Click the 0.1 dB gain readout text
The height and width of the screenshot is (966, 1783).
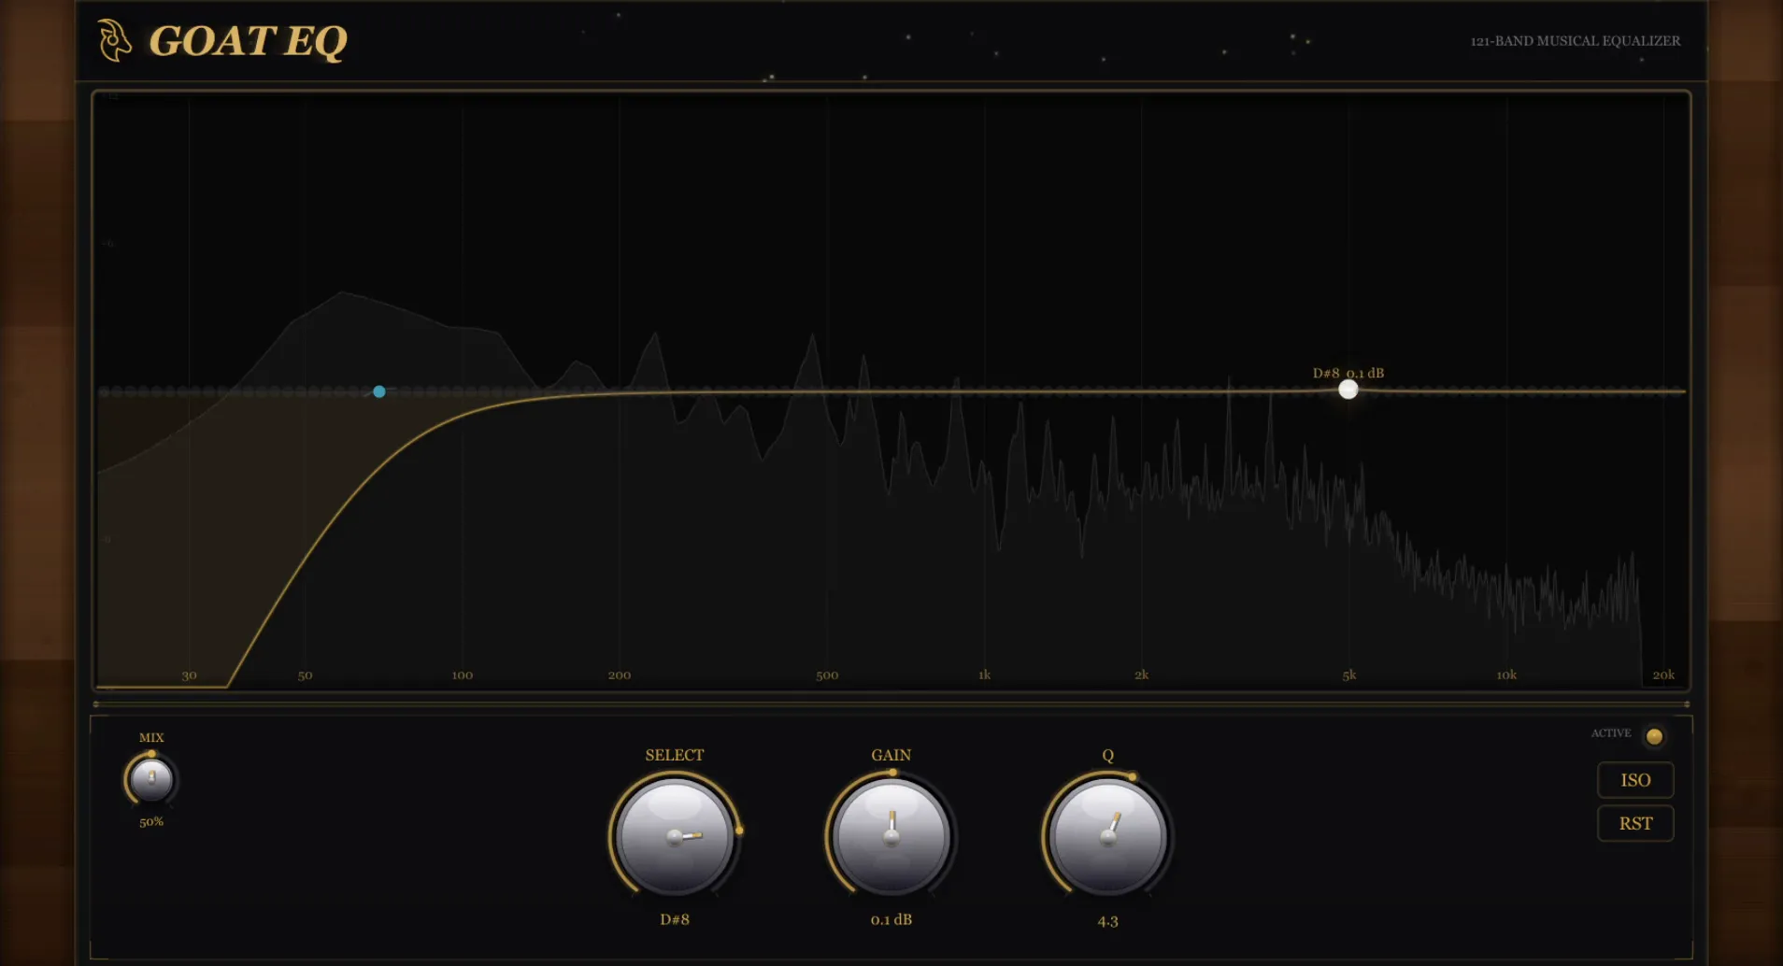(890, 919)
